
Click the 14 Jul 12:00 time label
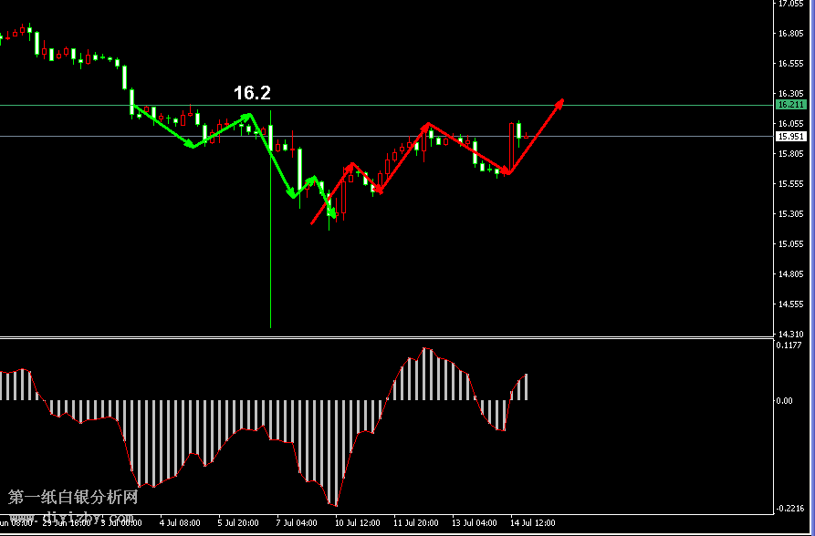(x=532, y=523)
